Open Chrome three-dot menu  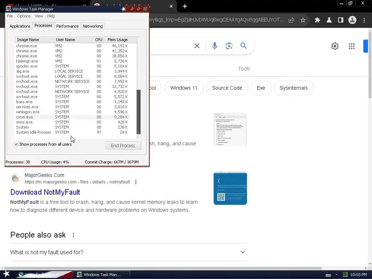tap(364, 20)
